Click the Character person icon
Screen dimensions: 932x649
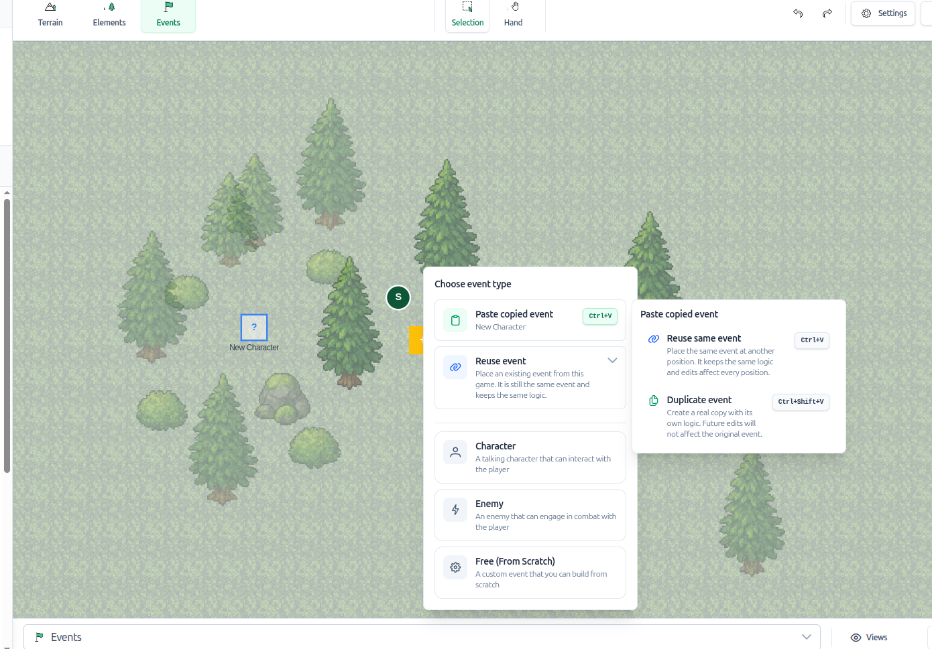[455, 452]
